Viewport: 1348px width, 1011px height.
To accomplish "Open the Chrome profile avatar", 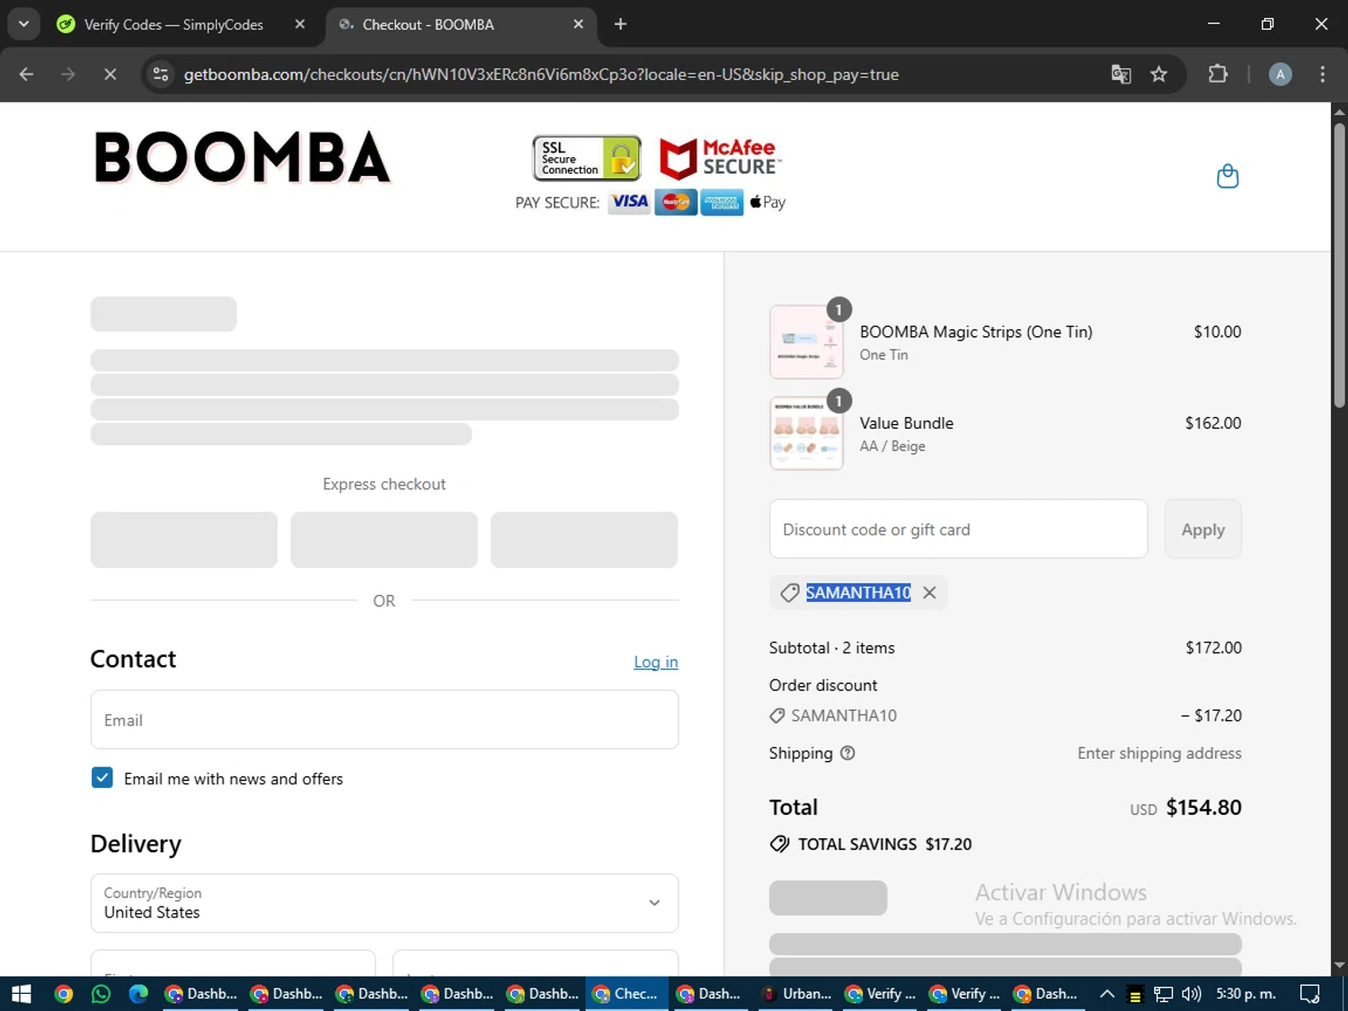I will click(1280, 75).
